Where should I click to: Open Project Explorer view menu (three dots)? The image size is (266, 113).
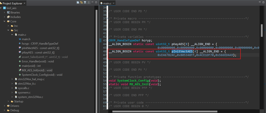(x=89, y=2)
